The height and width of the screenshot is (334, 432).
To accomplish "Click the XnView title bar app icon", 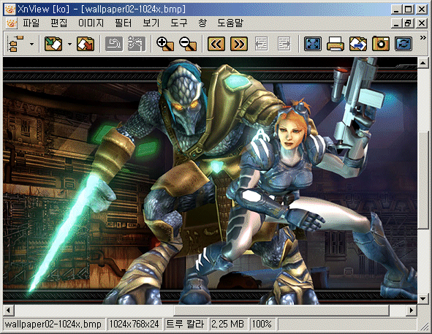I will [10, 10].
